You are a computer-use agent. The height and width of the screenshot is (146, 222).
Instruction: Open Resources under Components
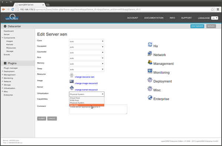point(11,48)
